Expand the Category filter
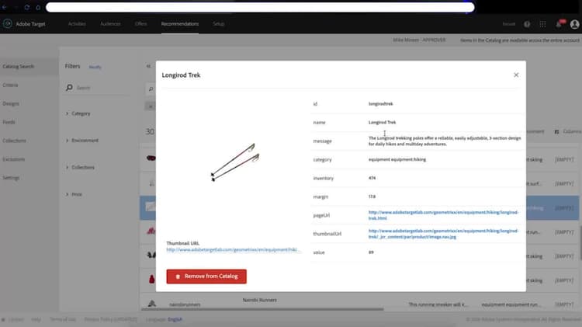Viewport: 582px width, 327px height. (78, 113)
